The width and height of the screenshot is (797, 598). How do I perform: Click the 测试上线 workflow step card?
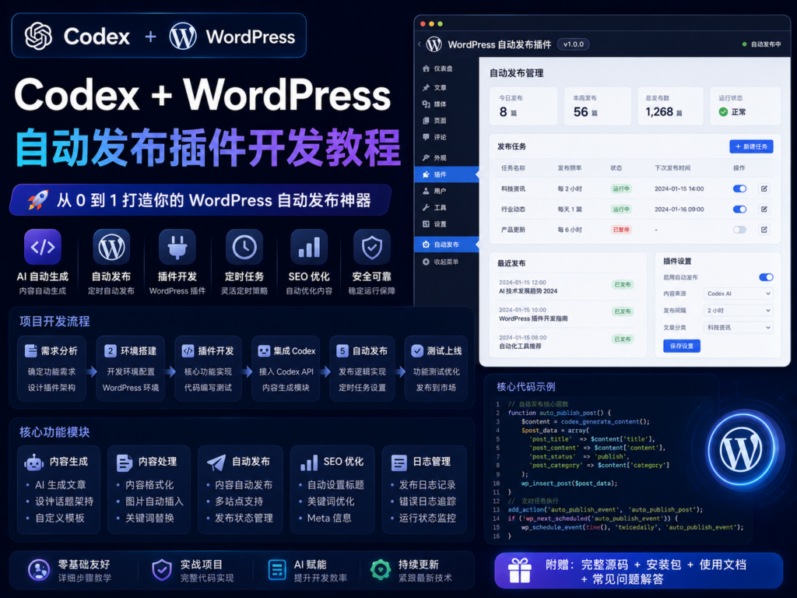pyautogui.click(x=436, y=368)
